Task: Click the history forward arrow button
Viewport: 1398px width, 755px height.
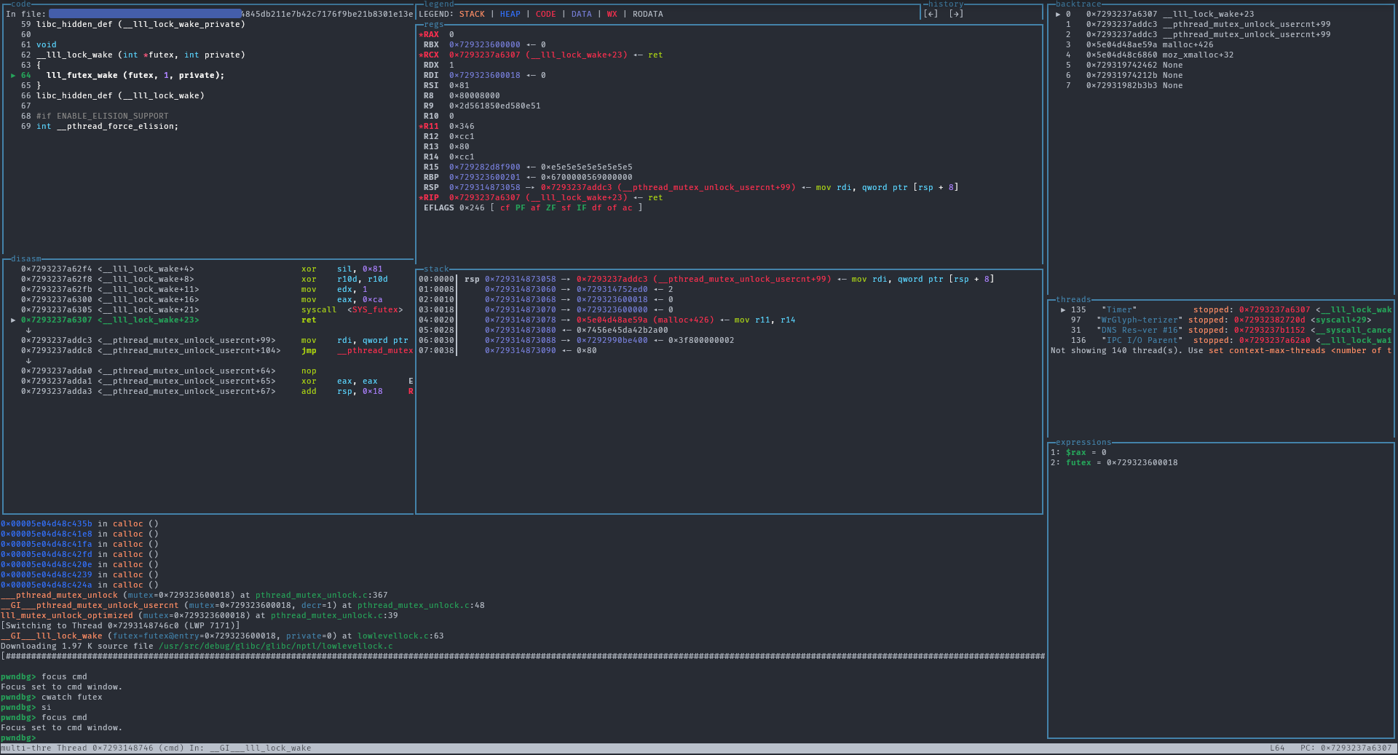Action: tap(956, 14)
